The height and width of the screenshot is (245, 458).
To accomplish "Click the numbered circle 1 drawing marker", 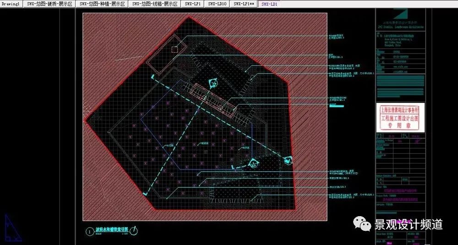I will (89, 230).
